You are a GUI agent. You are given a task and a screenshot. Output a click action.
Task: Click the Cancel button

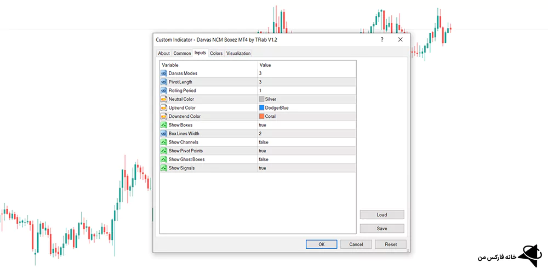point(356,244)
